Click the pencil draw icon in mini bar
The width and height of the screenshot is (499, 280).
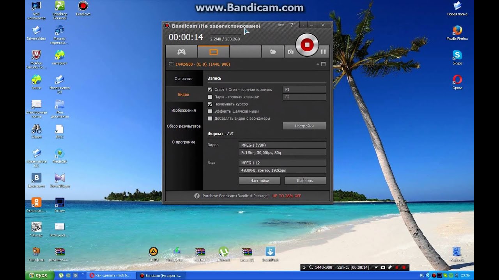[x=389, y=268]
